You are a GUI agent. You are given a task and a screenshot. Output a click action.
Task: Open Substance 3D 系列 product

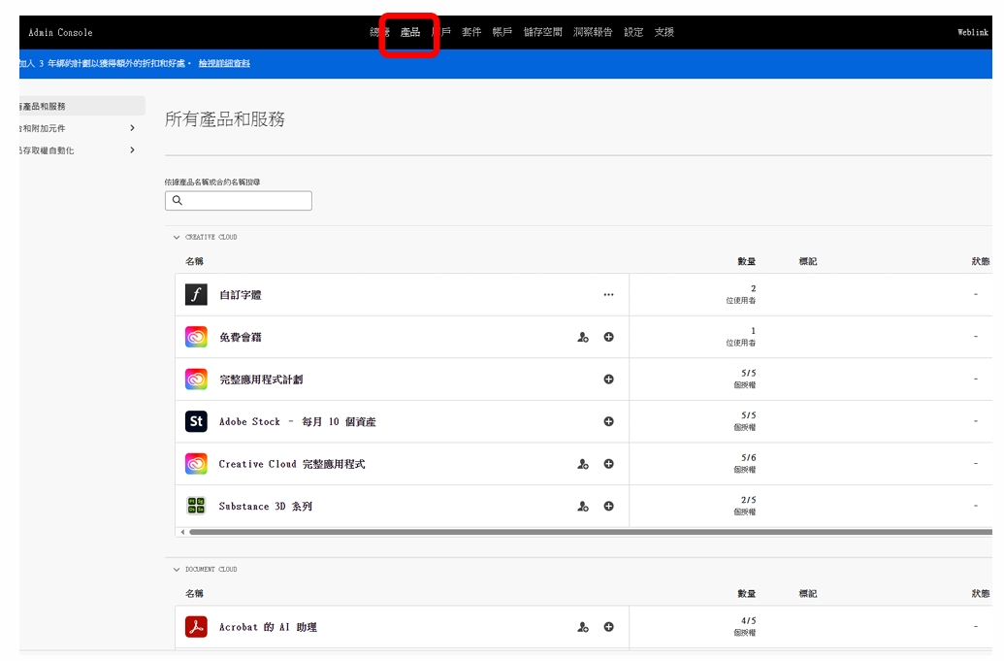click(265, 507)
